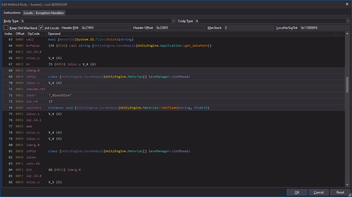
Task: Focus the Header RVA field
Action: coord(106,28)
